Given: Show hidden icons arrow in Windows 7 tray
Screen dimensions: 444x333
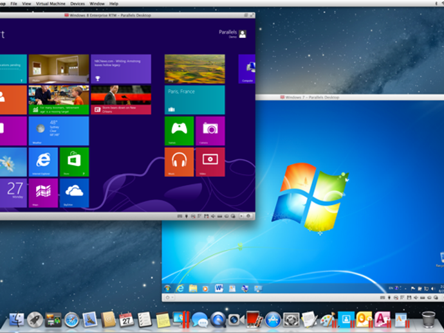Looking at the screenshot, I should pos(405,289).
